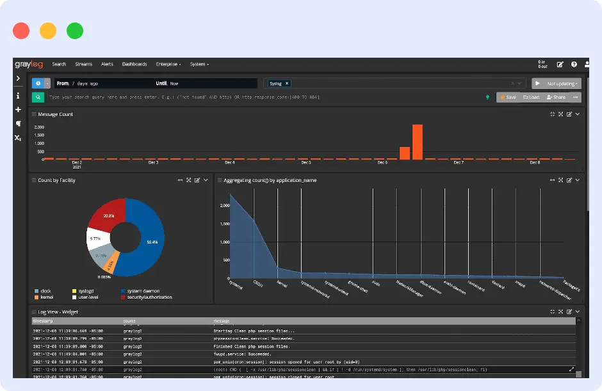Run the search with green magnifier button

38,97
